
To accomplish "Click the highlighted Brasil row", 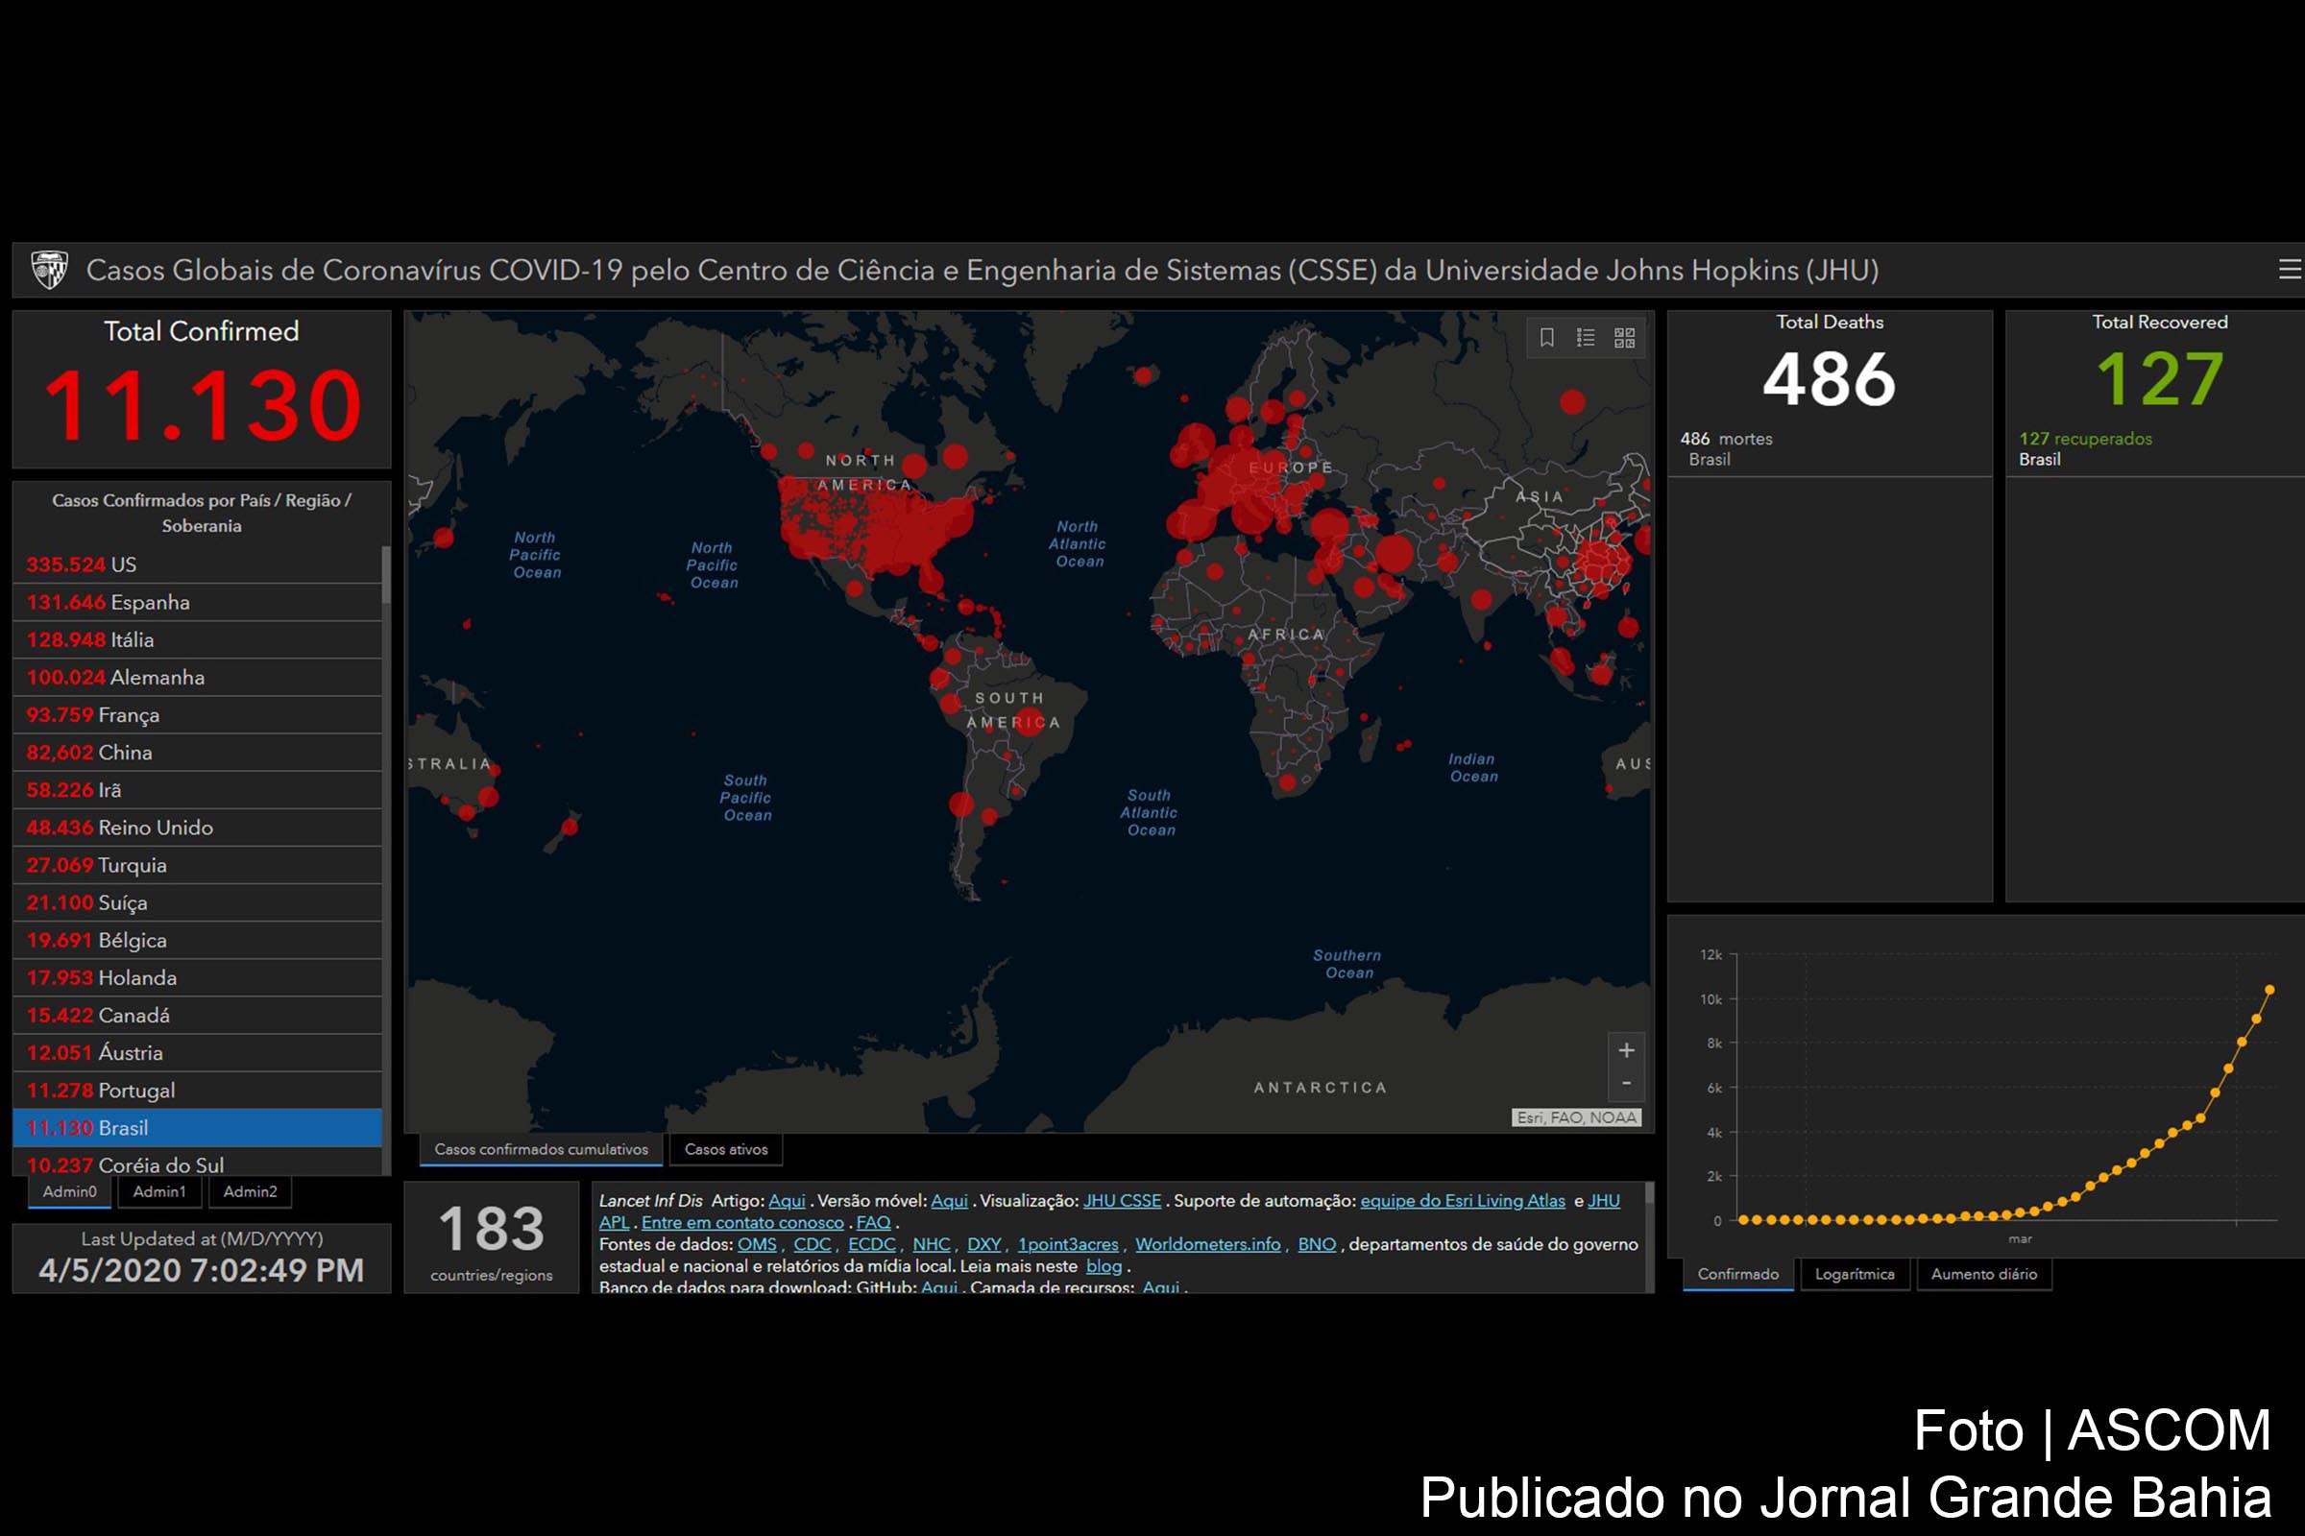I will (x=197, y=1127).
